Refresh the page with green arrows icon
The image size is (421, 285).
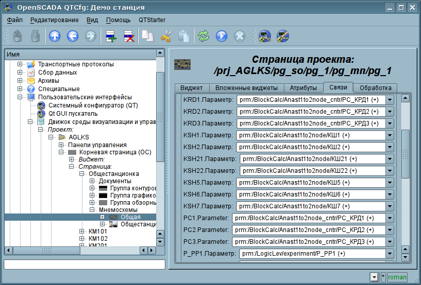tap(204, 36)
